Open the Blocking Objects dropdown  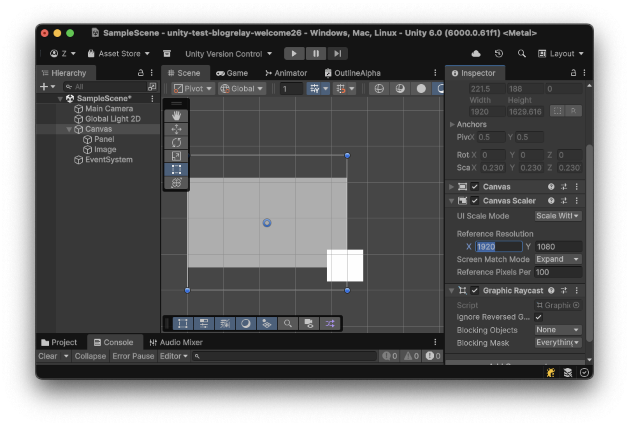click(x=558, y=330)
